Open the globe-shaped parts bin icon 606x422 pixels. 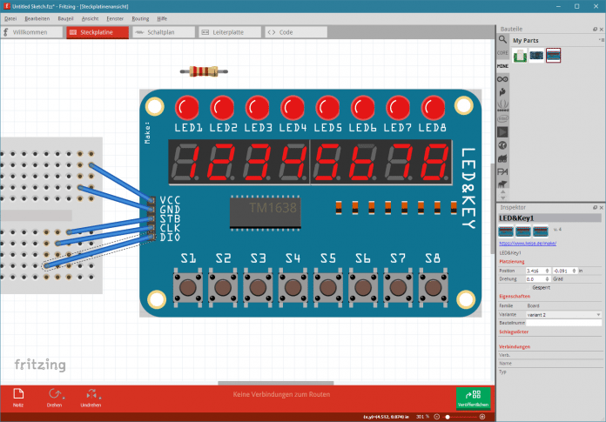tap(502, 145)
